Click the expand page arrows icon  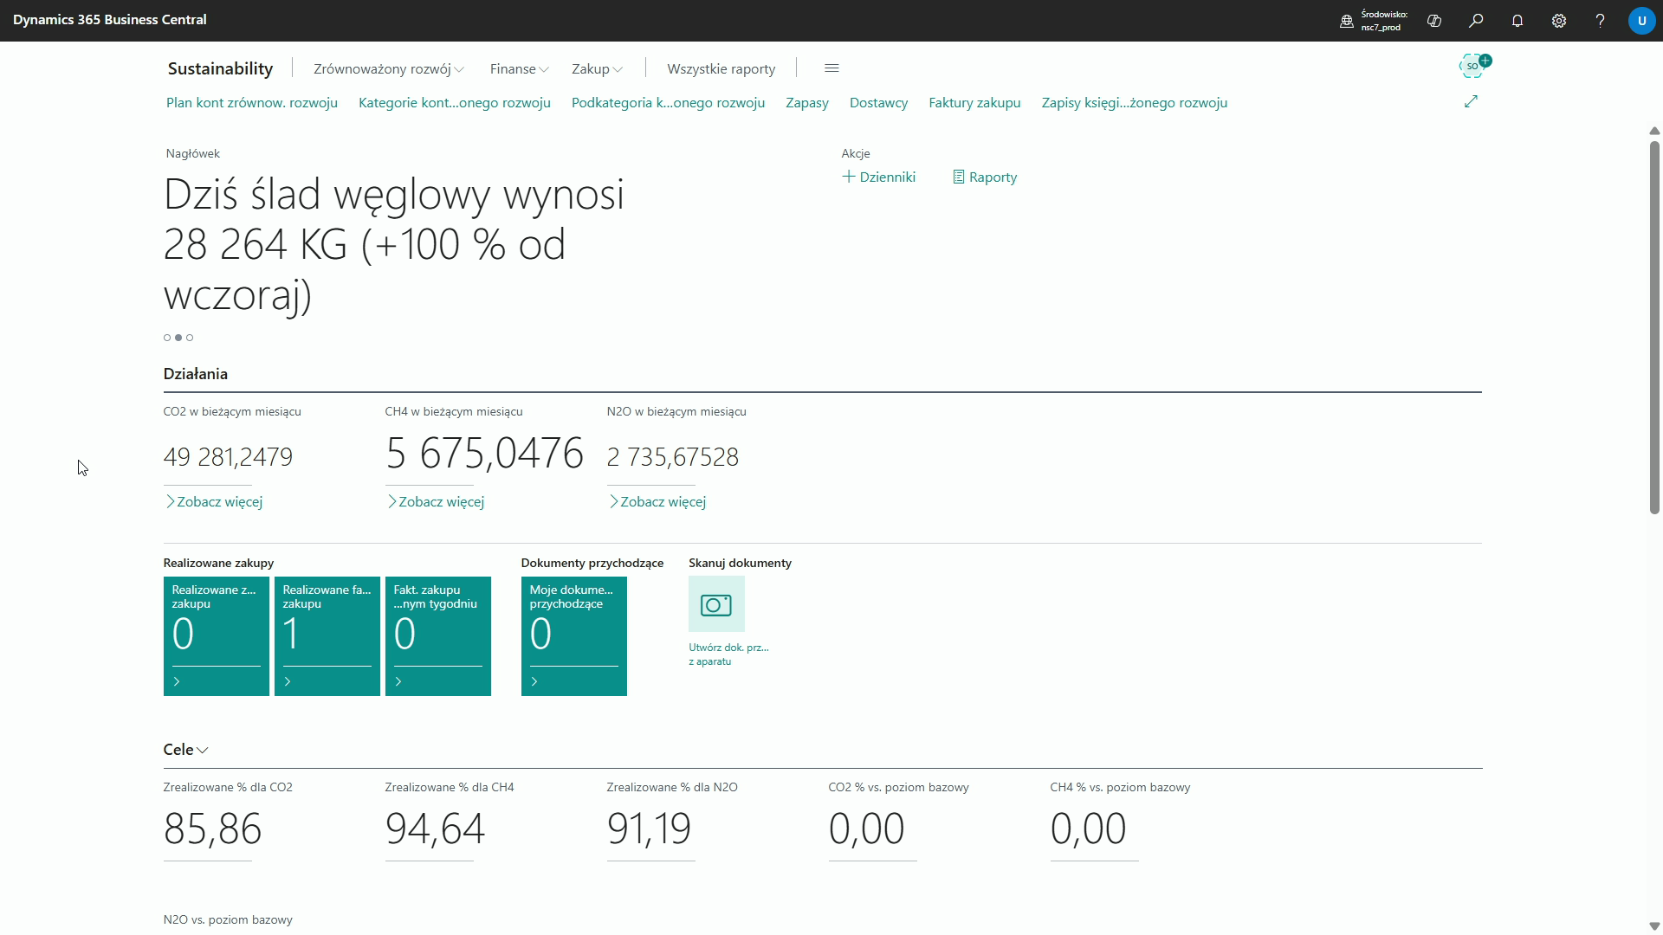click(x=1471, y=102)
